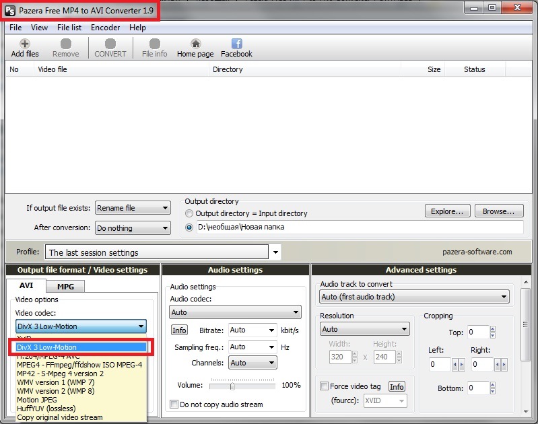
Task: Click the Info button beside Force video tag
Action: pos(397,386)
